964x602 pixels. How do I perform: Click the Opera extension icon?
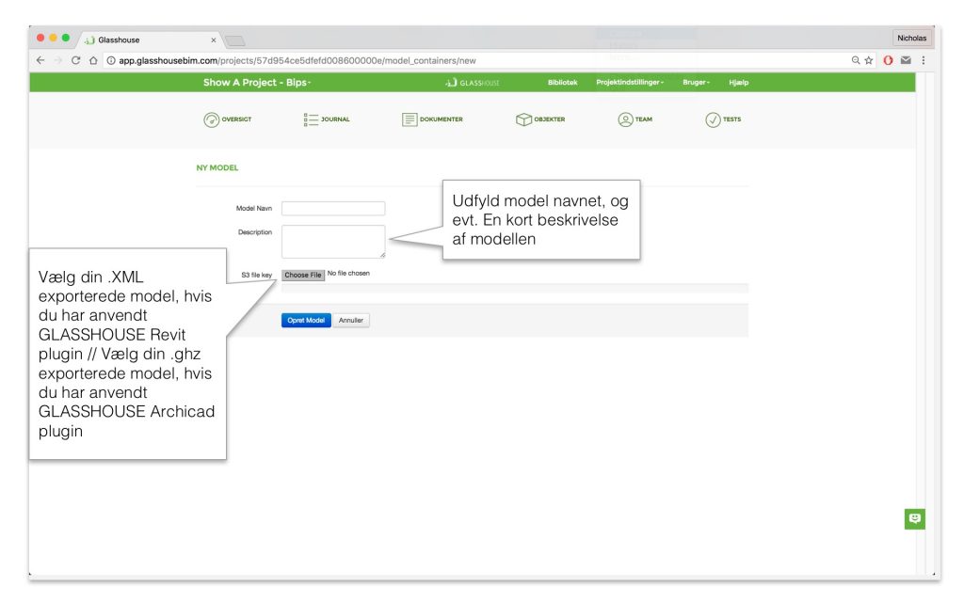(888, 60)
